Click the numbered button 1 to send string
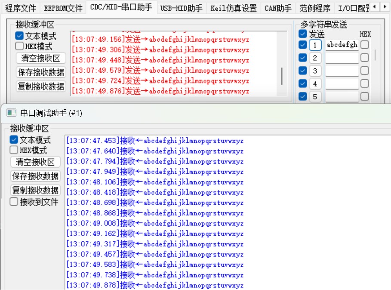This screenshot has width=391, height=290. click(x=315, y=45)
